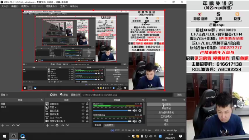The width and height of the screenshot is (249, 140).
Task: Pop out the 控件 dock panel
Action: click(x=184, y=100)
